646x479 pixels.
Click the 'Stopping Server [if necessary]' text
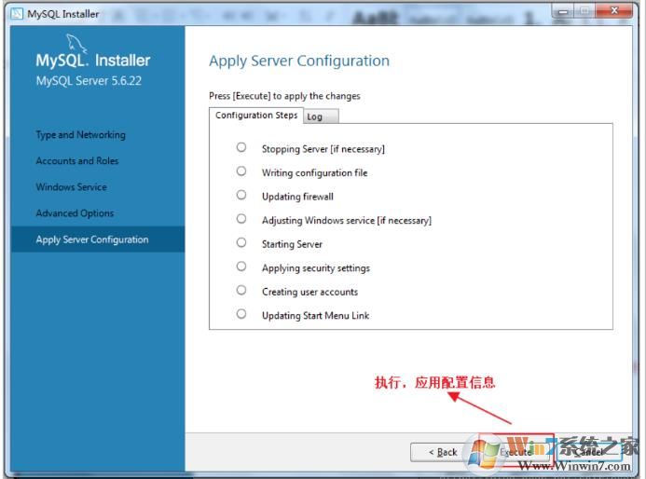pyautogui.click(x=323, y=149)
